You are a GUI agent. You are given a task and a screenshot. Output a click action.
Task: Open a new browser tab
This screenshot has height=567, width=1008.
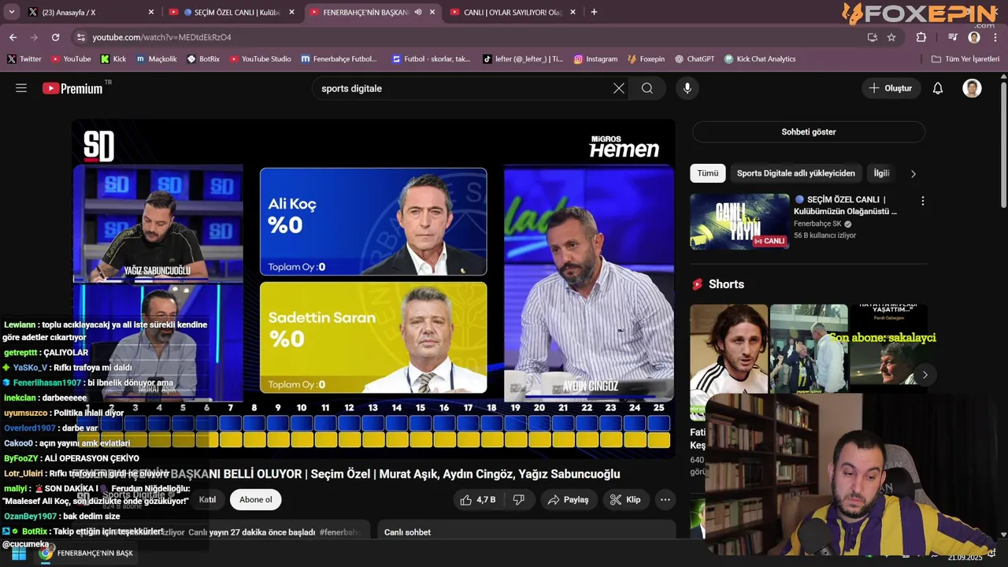(x=594, y=12)
